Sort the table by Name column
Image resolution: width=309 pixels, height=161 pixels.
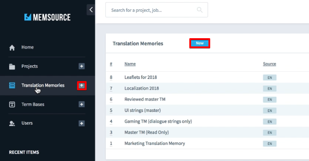point(130,64)
